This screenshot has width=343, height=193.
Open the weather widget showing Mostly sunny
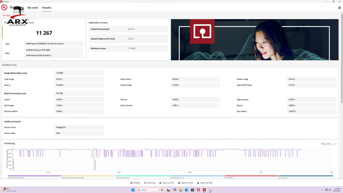(x=10, y=189)
